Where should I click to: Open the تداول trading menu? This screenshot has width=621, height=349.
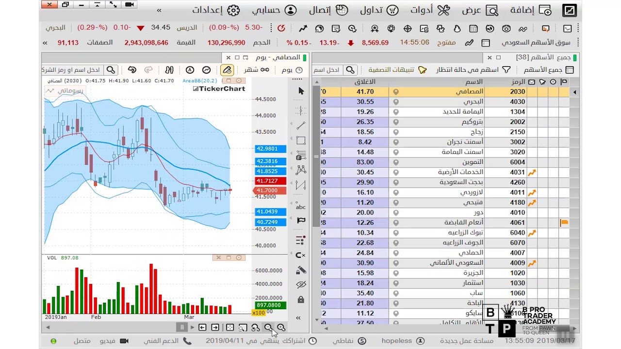click(379, 10)
